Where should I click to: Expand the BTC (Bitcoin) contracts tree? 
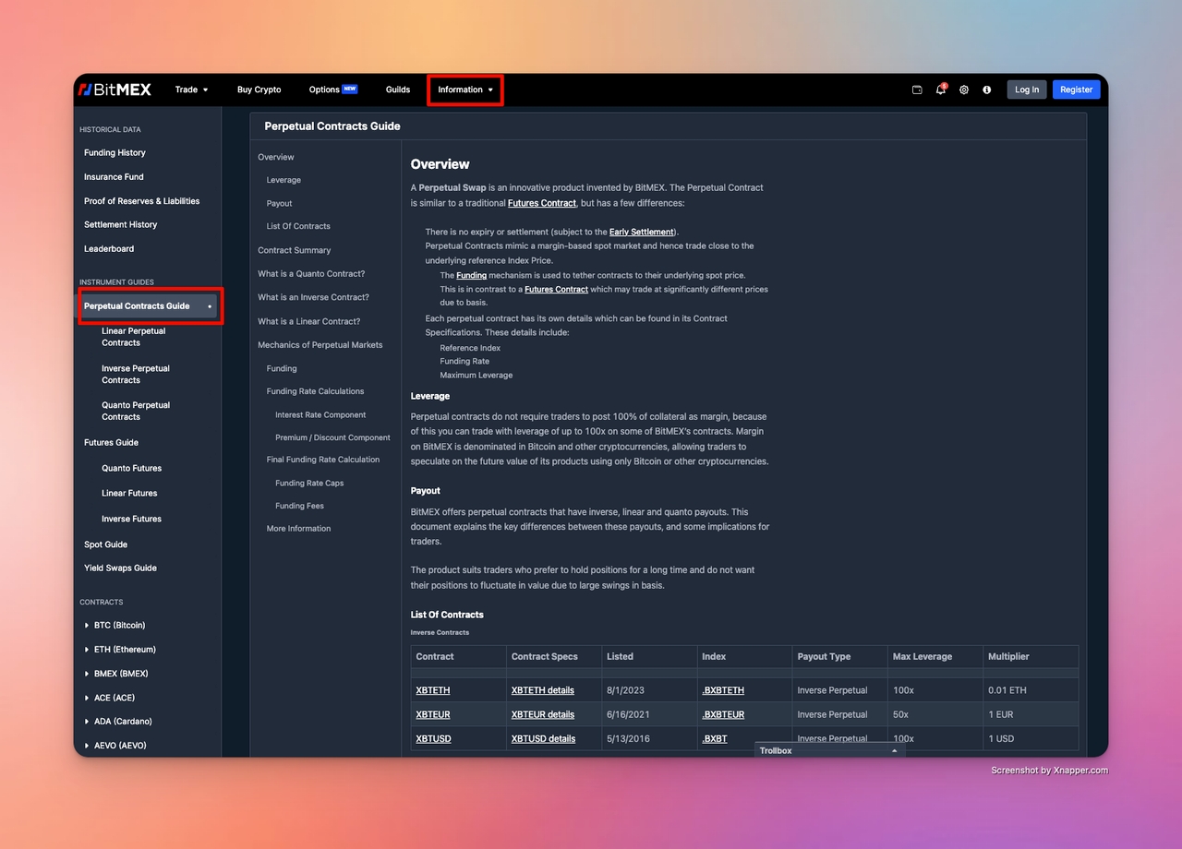(x=87, y=626)
